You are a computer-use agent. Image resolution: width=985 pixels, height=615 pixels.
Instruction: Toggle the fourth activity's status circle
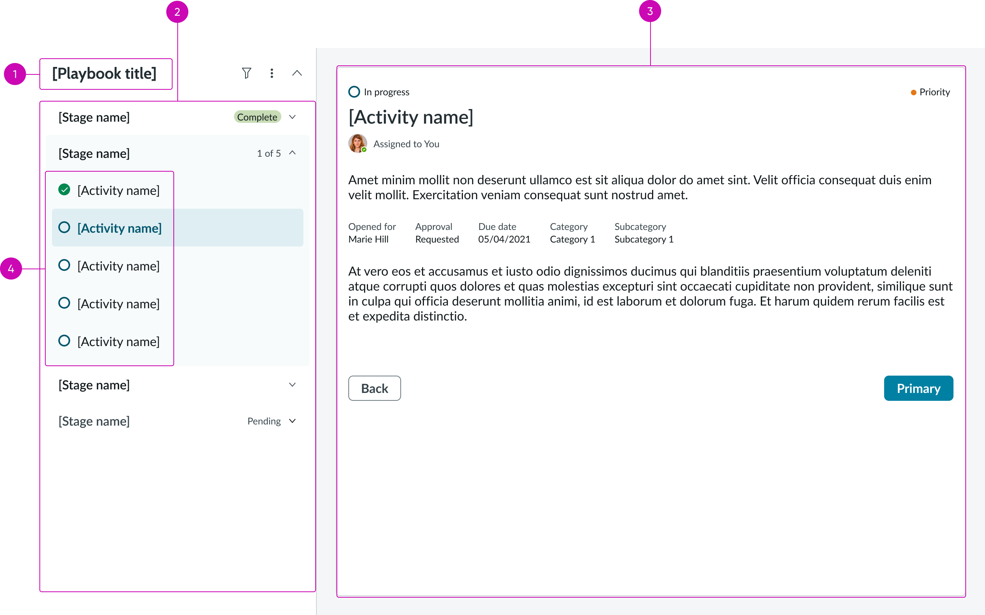tap(64, 303)
